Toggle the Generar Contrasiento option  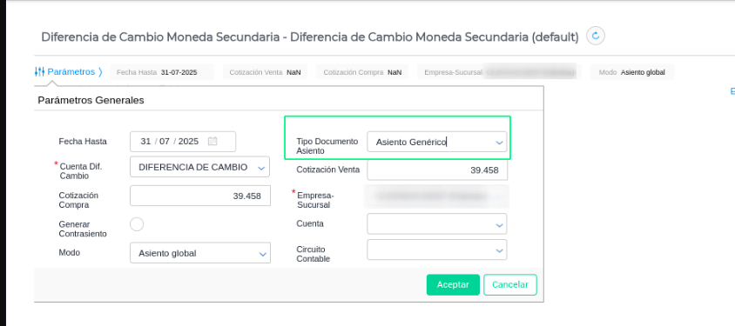click(137, 224)
